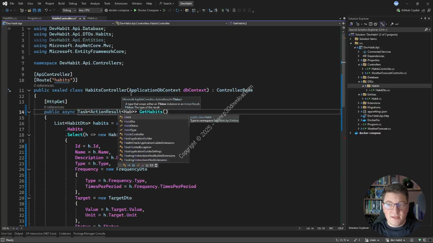Collapse GetHabits method at line 14
The height and width of the screenshot is (243, 433).
tap(29, 112)
